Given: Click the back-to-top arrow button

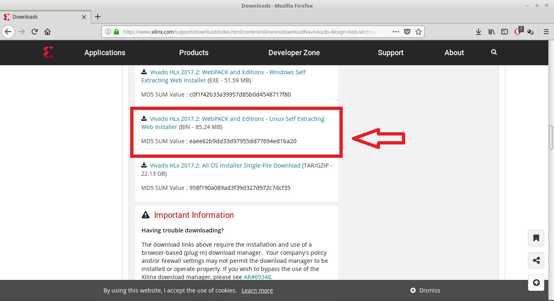Looking at the screenshot, I should click(x=536, y=283).
